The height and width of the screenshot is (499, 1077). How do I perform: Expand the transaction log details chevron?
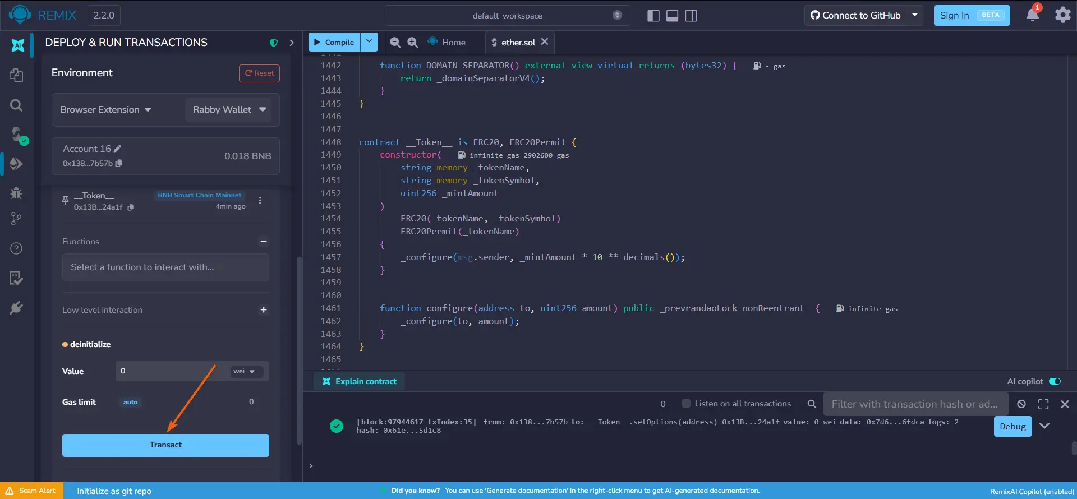[1044, 426]
